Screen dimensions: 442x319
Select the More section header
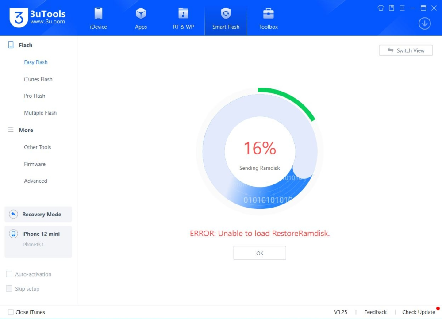[x=26, y=130]
